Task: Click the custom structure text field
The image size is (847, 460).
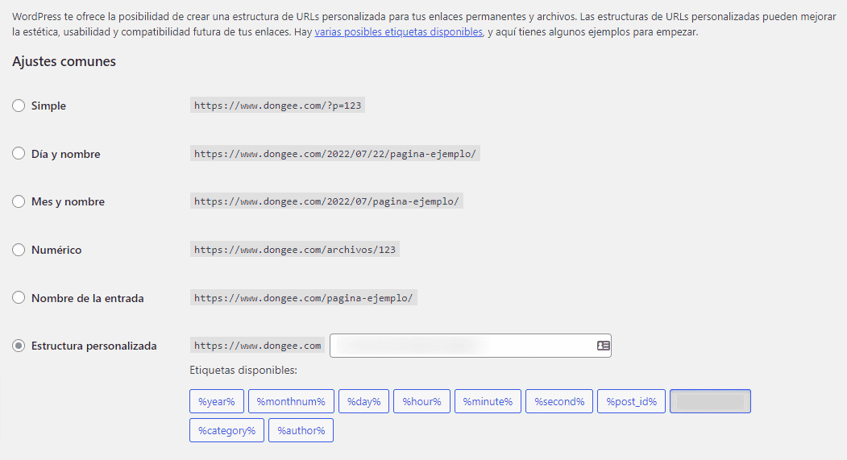Action: (471, 346)
